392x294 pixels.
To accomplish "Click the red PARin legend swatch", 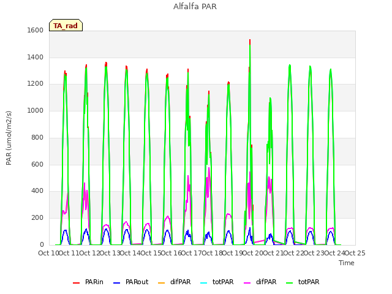I will pyautogui.click(x=76, y=282).
